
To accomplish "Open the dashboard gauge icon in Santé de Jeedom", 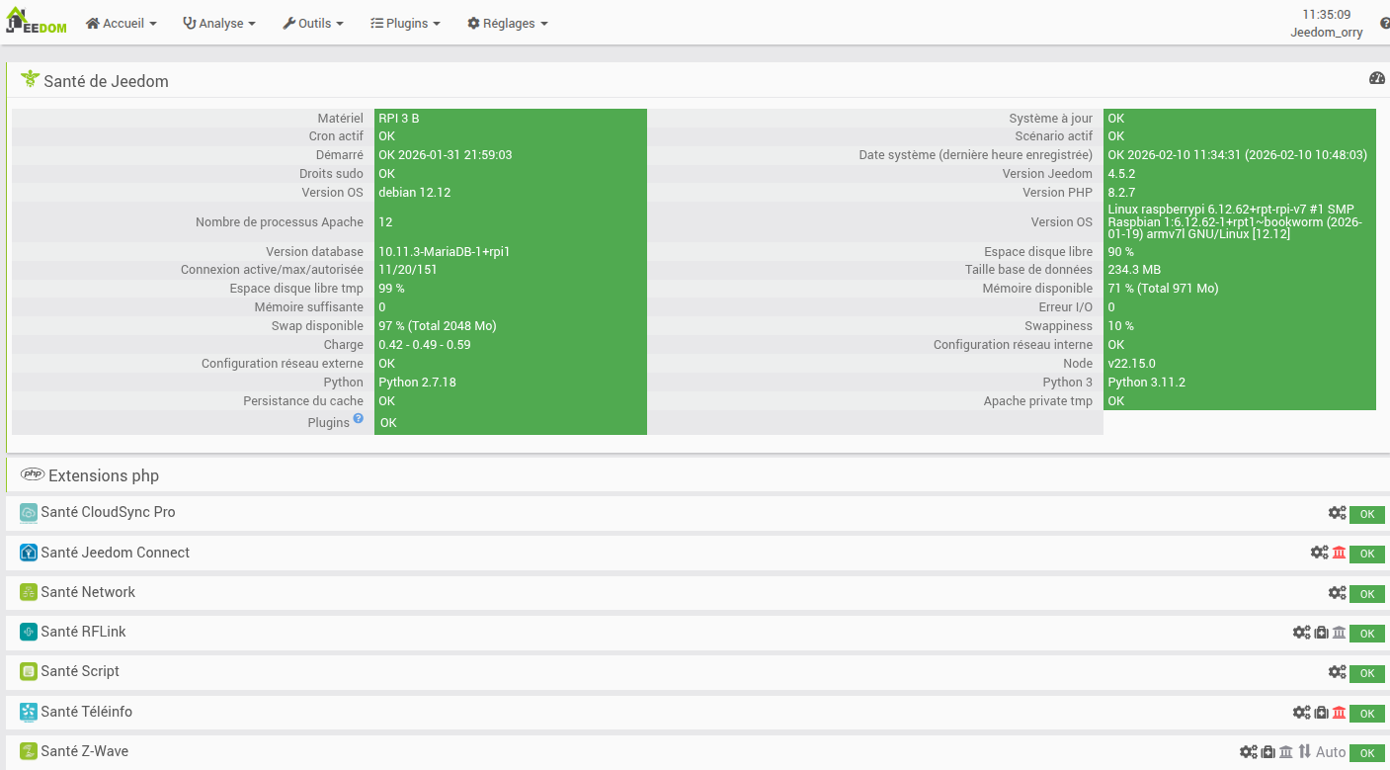I will pos(1377,78).
